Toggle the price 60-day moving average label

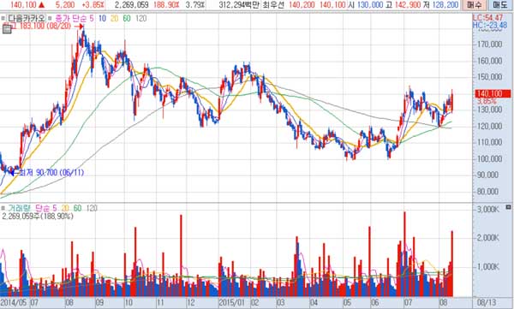(x=127, y=18)
